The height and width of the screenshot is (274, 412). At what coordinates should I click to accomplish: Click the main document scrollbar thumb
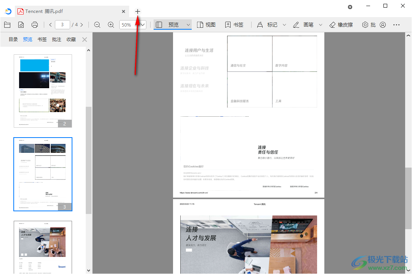(408, 198)
